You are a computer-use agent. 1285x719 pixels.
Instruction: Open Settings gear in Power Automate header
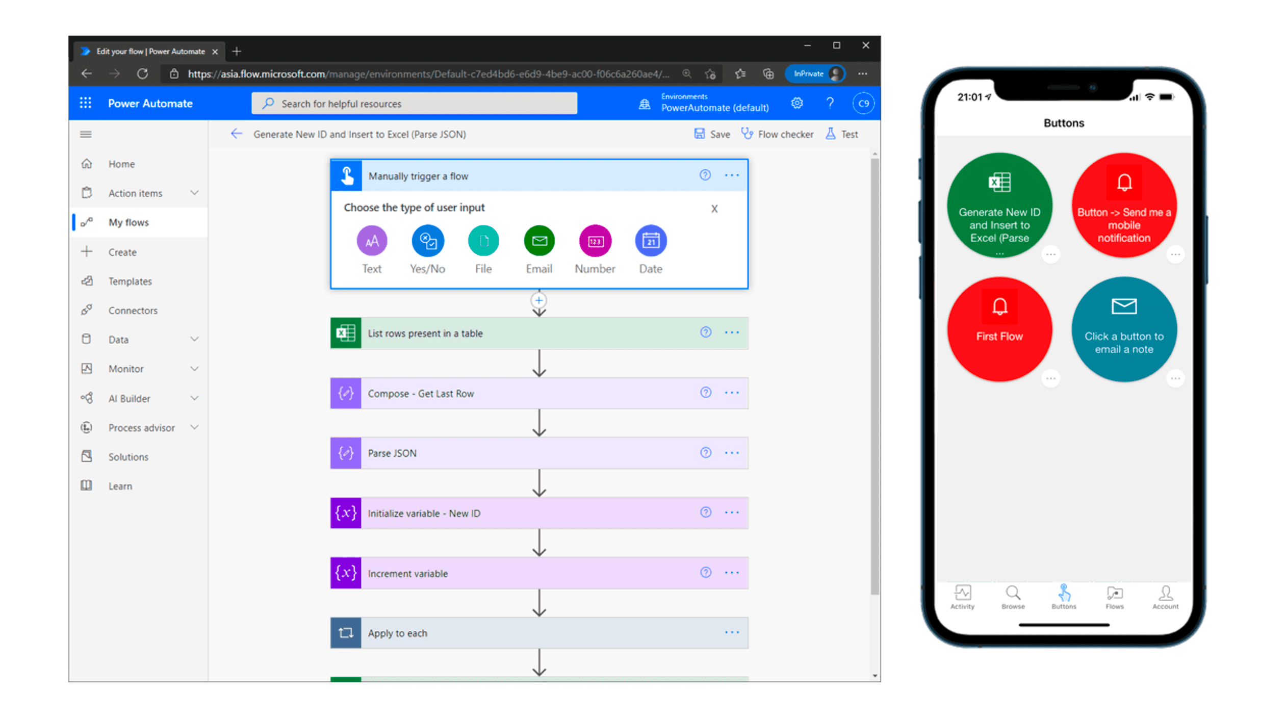797,103
